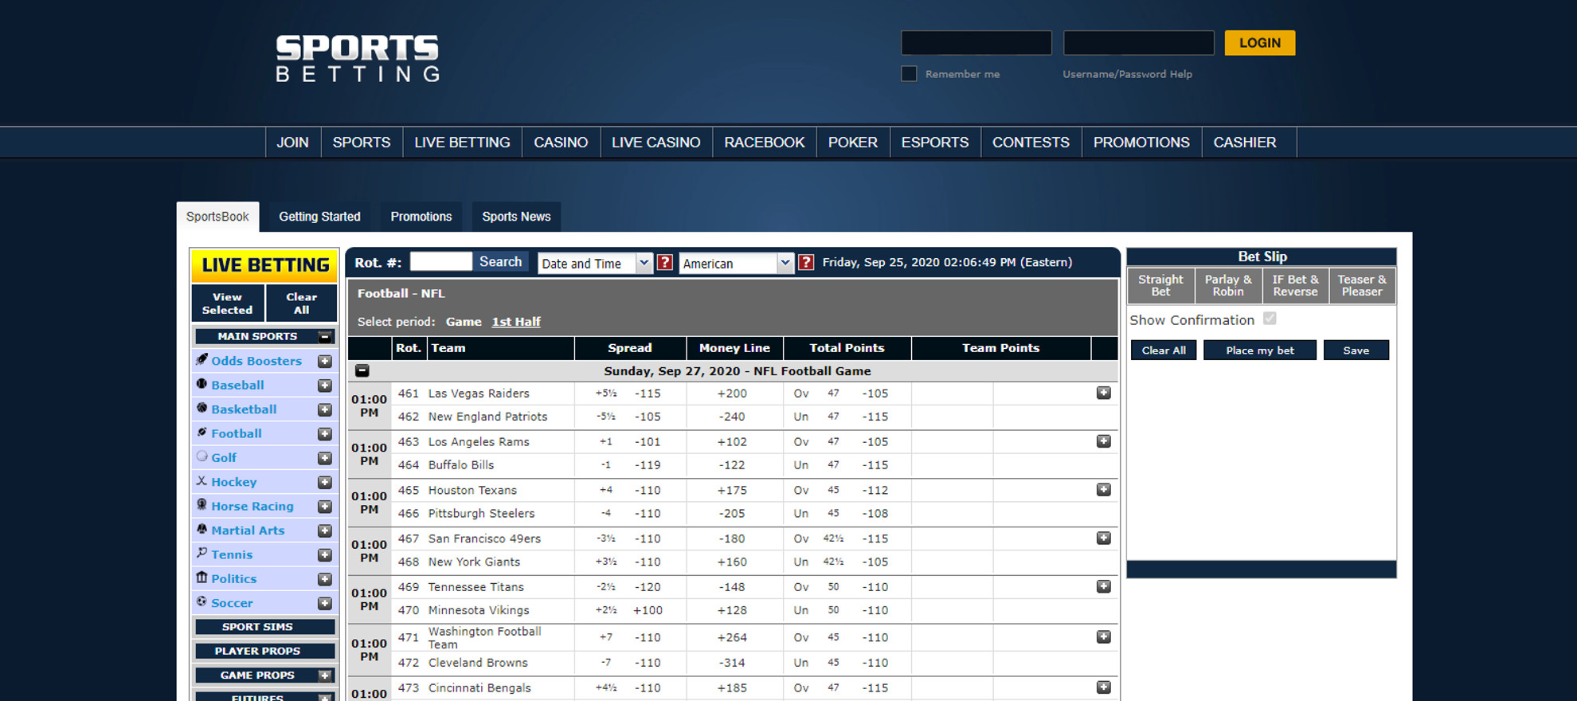The height and width of the screenshot is (701, 1577).
Task: Click the password input field
Action: pyautogui.click(x=1139, y=43)
